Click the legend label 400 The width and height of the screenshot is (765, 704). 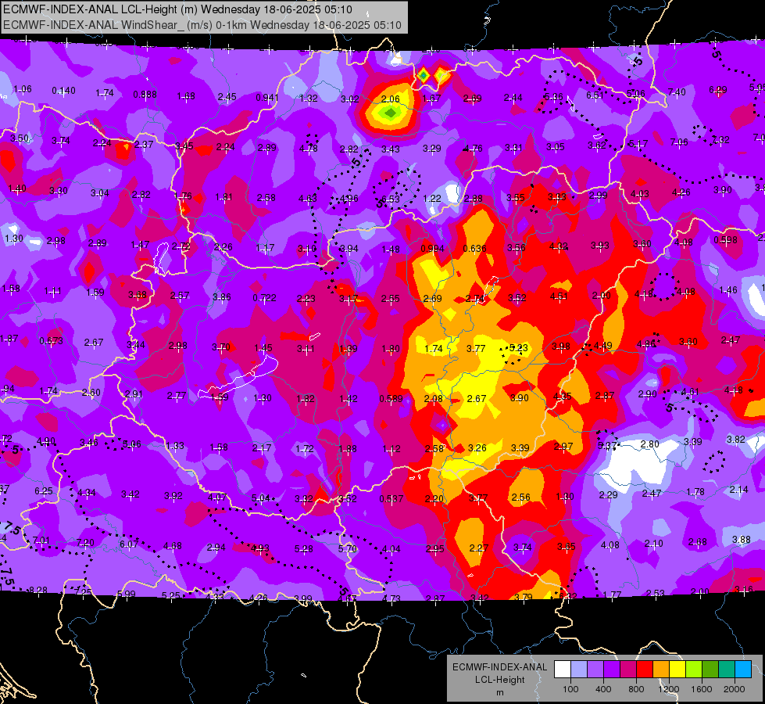pos(603,689)
